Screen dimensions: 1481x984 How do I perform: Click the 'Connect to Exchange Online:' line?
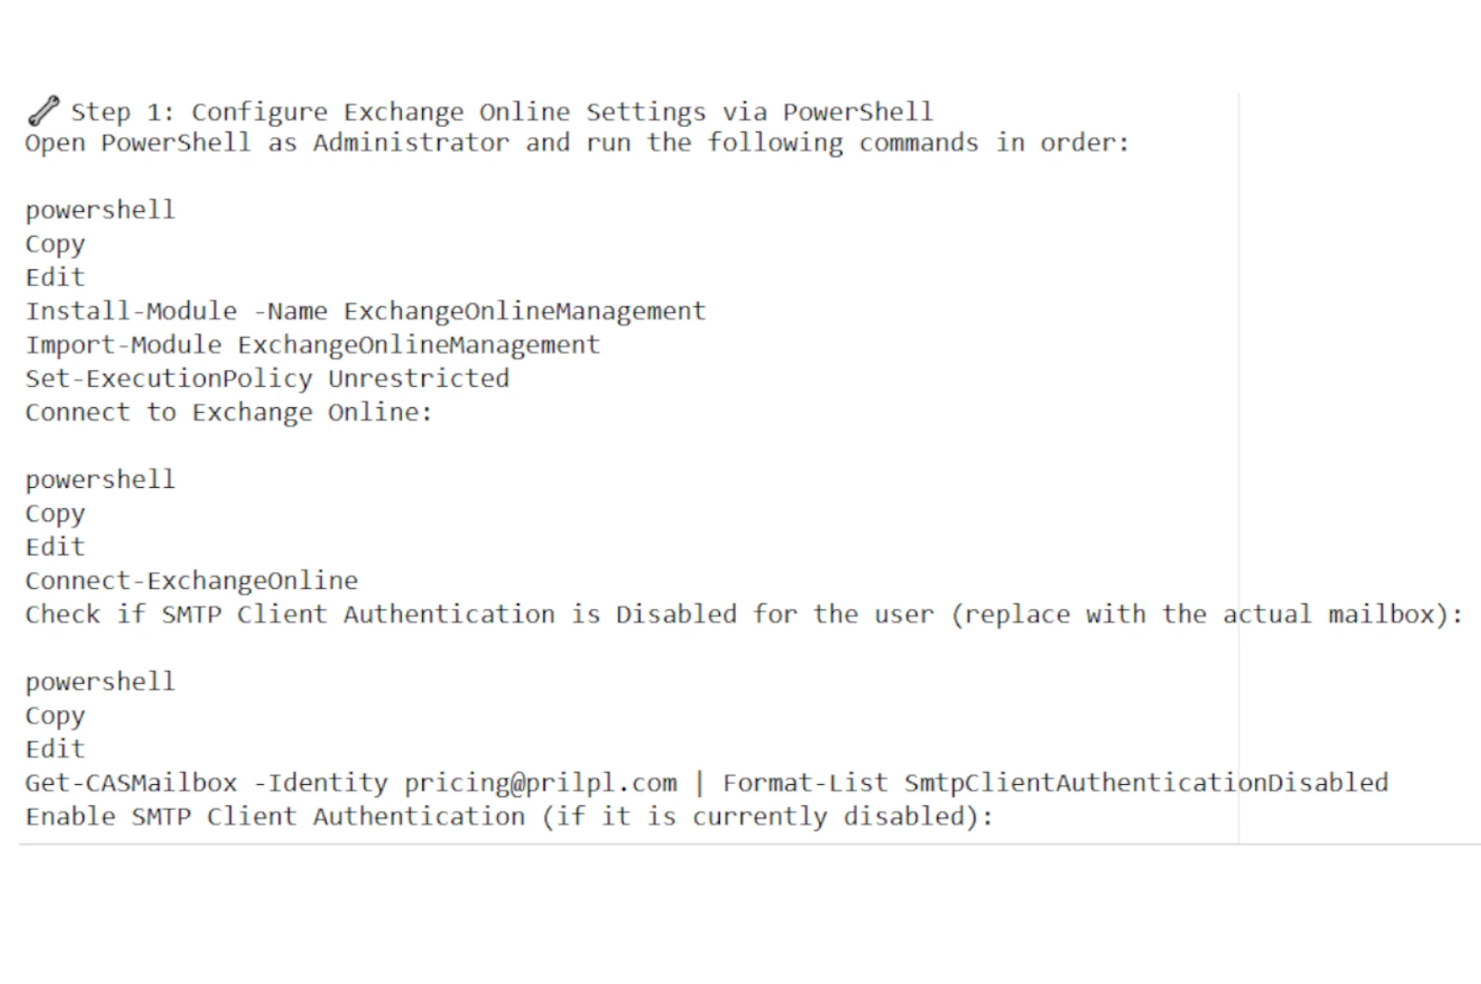point(229,412)
